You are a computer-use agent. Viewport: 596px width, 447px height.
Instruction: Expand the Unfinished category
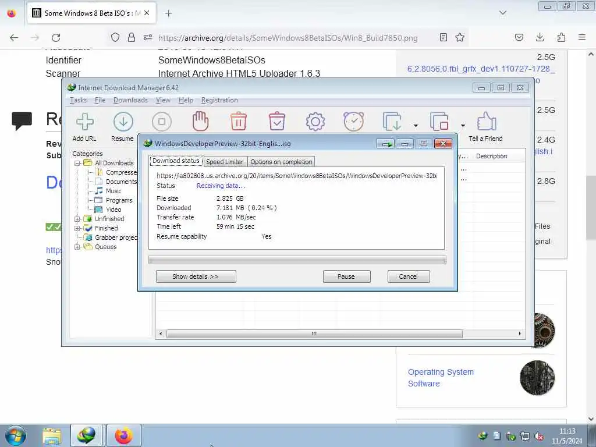pos(77,219)
